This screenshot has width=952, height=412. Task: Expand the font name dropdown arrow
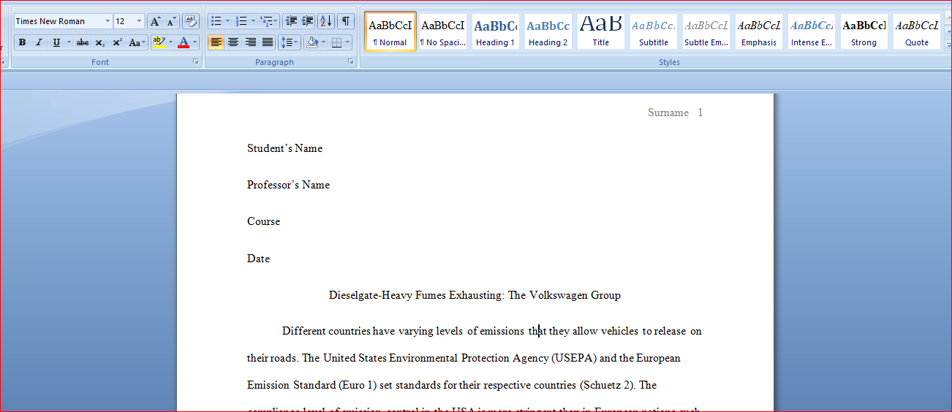coord(107,21)
